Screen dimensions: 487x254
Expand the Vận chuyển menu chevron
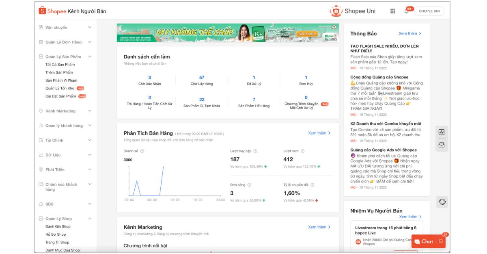pyautogui.click(x=90, y=27)
